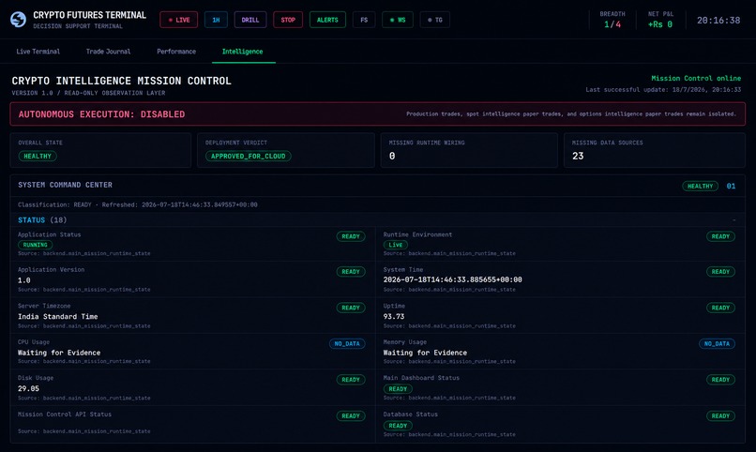The width and height of the screenshot is (756, 452).
Task: Click the READY badge under Database Status
Action: [x=398, y=426]
